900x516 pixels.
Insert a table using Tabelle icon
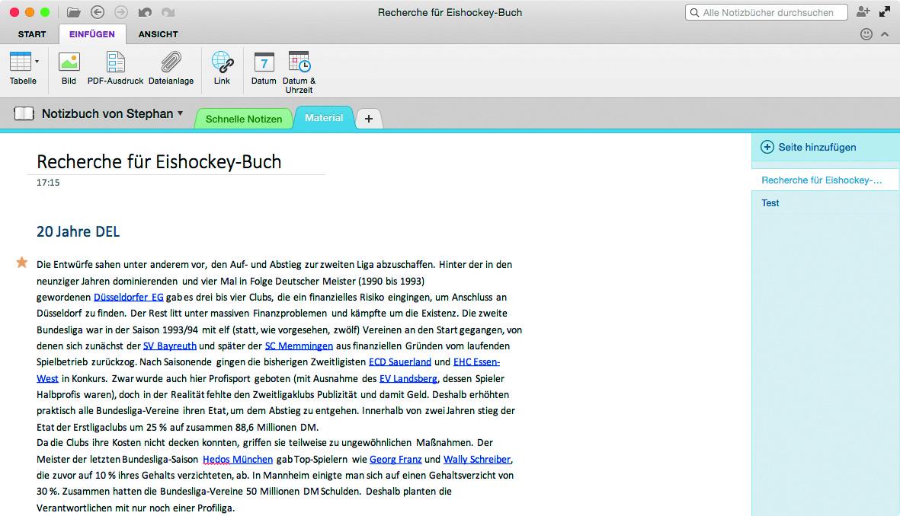point(21,62)
